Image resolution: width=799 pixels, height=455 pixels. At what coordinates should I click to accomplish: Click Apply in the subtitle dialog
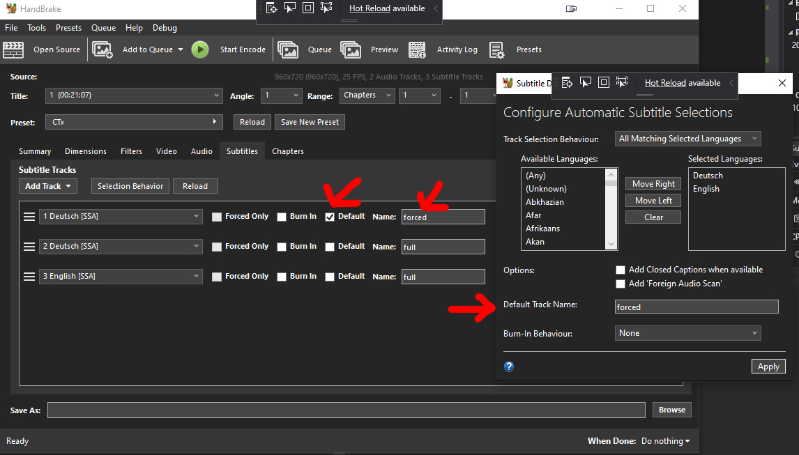pos(768,367)
